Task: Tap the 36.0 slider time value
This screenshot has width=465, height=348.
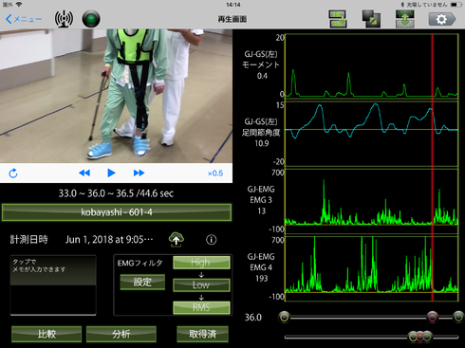Action: click(253, 318)
